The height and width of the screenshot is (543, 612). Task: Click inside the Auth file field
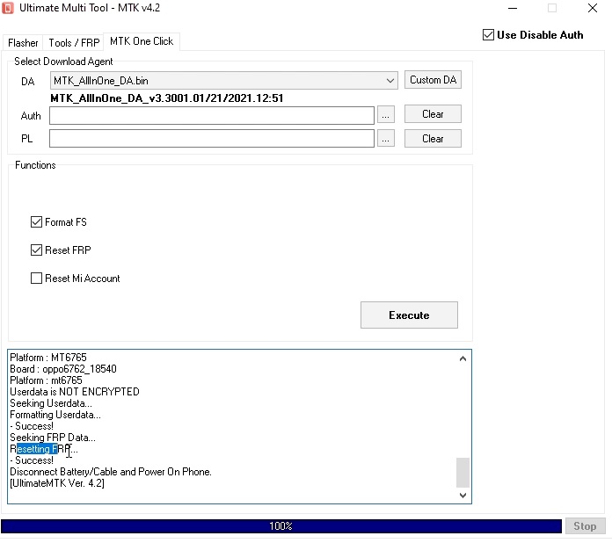212,115
